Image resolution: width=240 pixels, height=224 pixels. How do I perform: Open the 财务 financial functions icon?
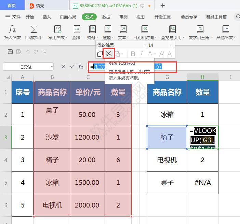point(92,29)
